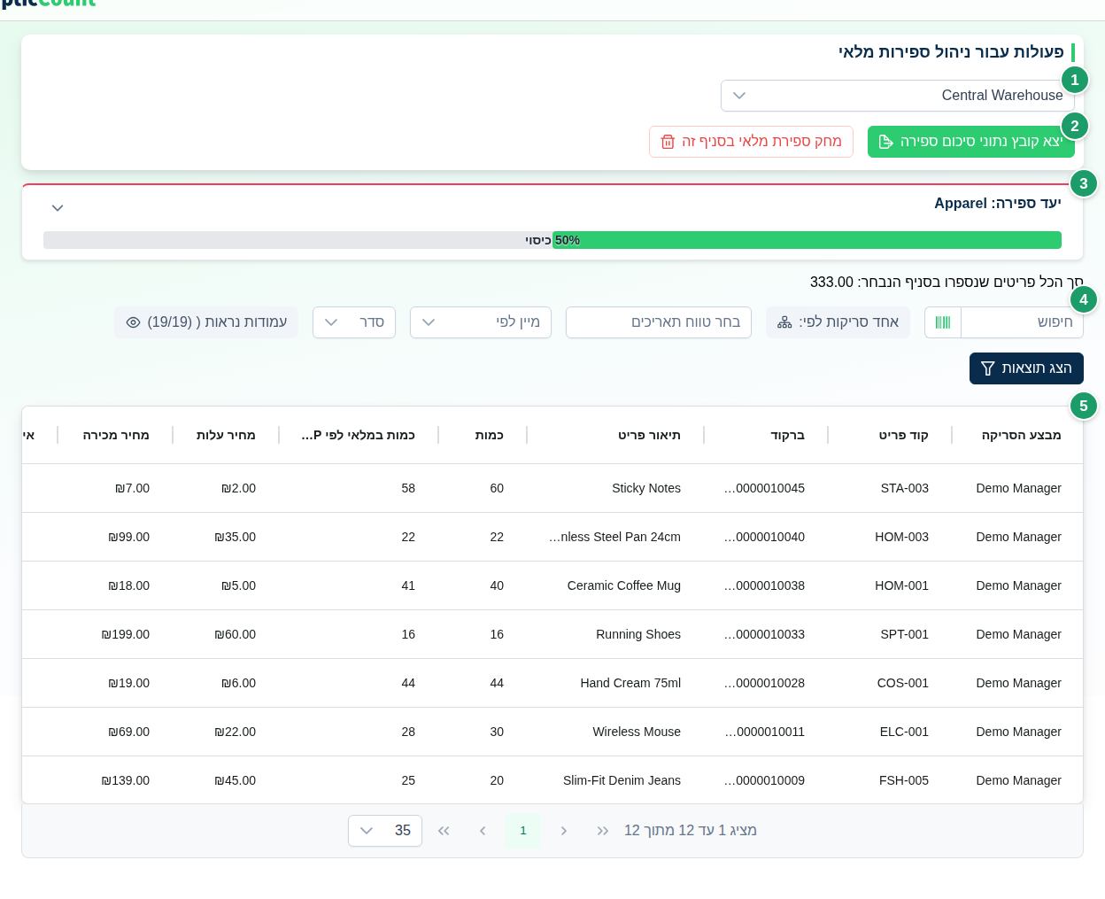Sort by the quantity column header

[489, 435]
